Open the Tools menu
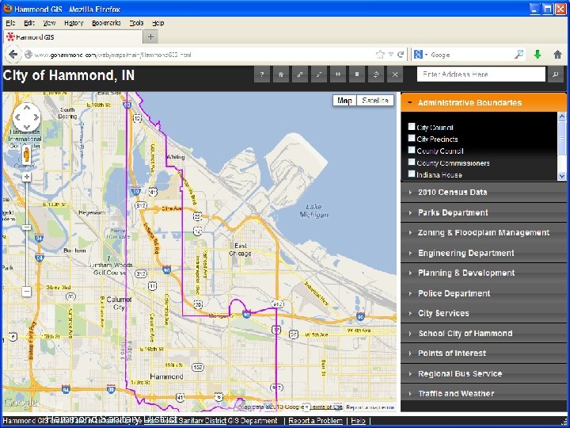 [x=137, y=23]
